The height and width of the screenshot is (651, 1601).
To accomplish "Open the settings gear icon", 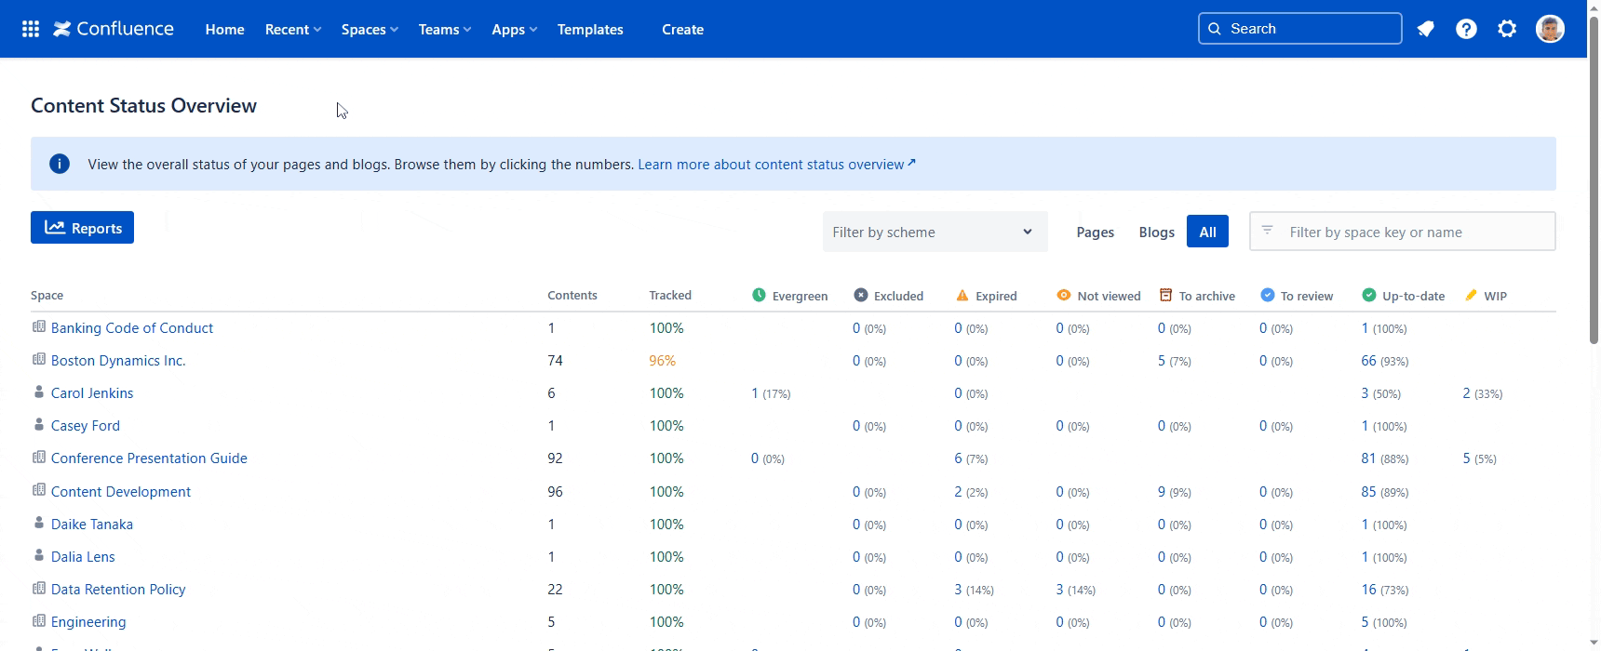I will click(x=1507, y=29).
